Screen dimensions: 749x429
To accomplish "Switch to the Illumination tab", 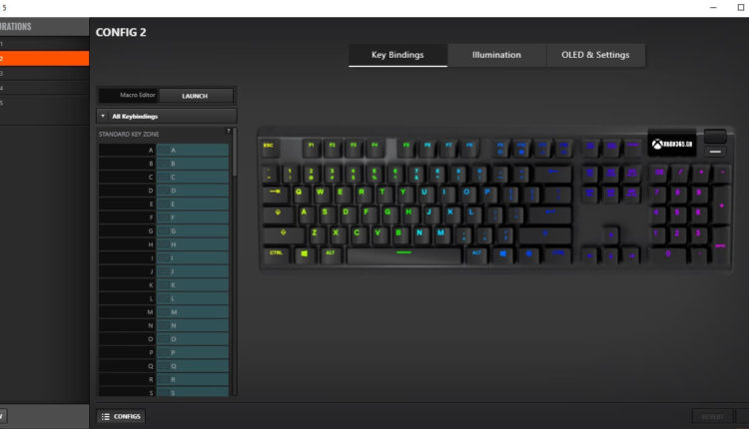I will pyautogui.click(x=496, y=55).
